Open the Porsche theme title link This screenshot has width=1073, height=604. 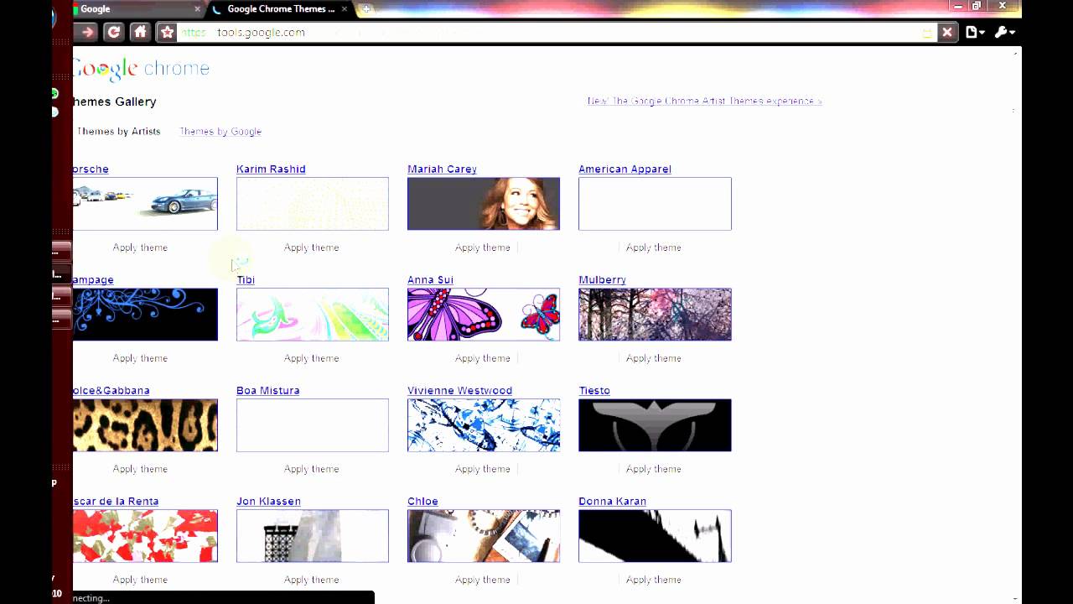point(91,169)
